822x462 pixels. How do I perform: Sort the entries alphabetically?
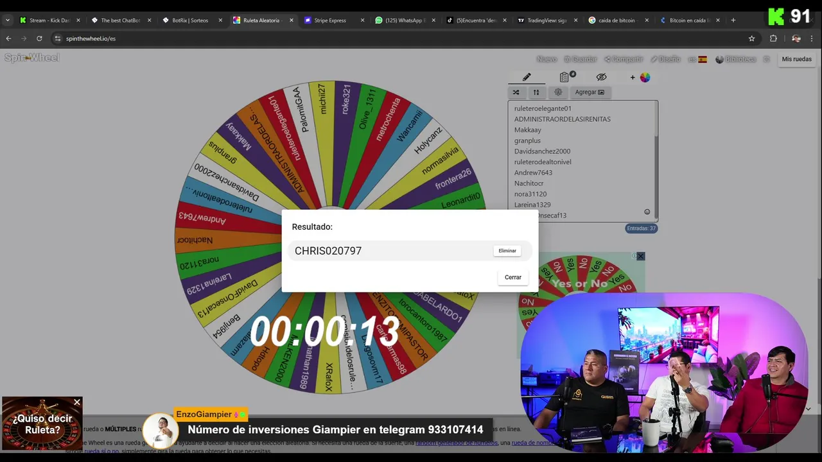[536, 92]
